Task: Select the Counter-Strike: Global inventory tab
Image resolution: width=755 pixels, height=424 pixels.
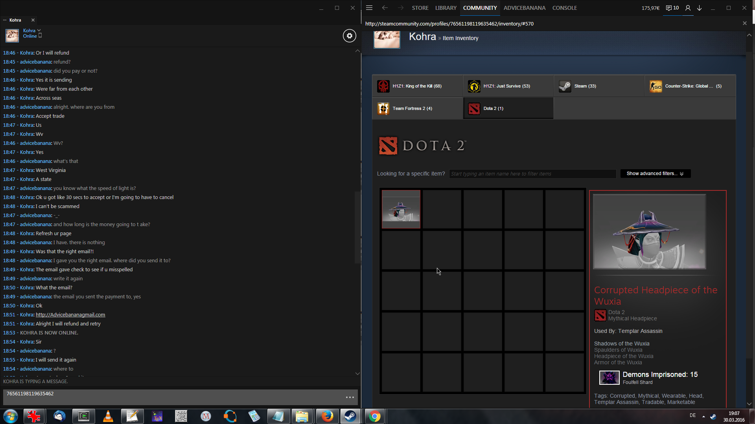Action: click(x=690, y=86)
